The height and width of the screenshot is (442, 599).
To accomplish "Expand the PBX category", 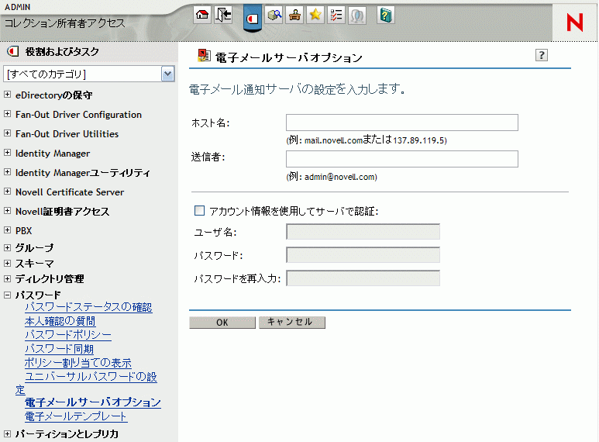I will point(7,230).
